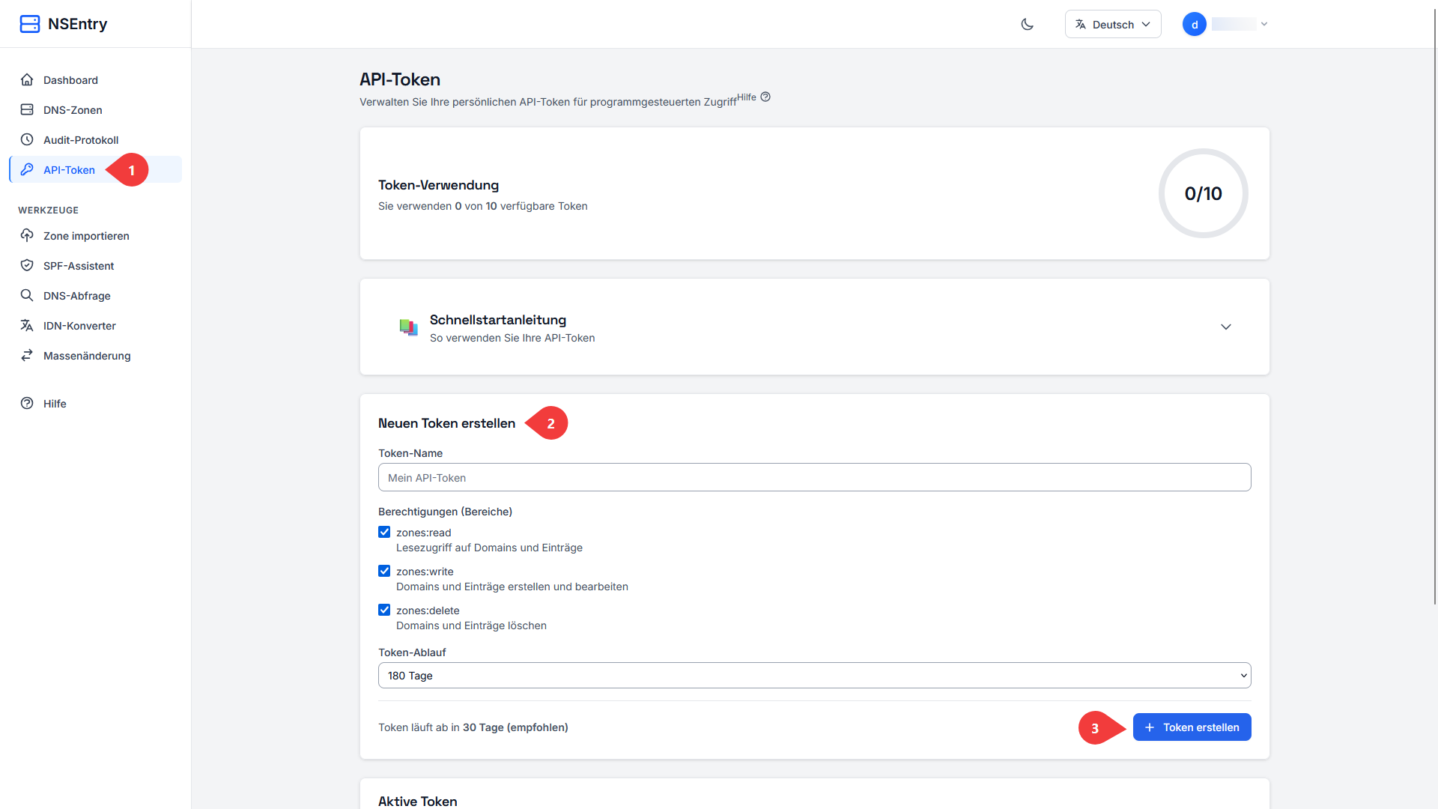Click the sidebar Hilfe question mark icon
1438x809 pixels.
(27, 403)
